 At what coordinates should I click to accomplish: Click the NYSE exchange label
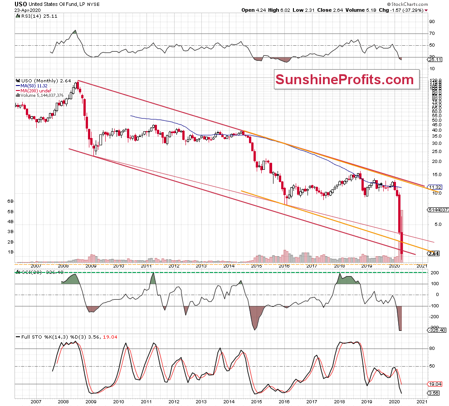click(93, 5)
